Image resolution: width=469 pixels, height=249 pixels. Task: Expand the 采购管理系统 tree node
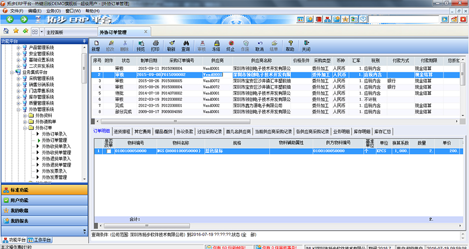pyautogui.click(x=18, y=78)
